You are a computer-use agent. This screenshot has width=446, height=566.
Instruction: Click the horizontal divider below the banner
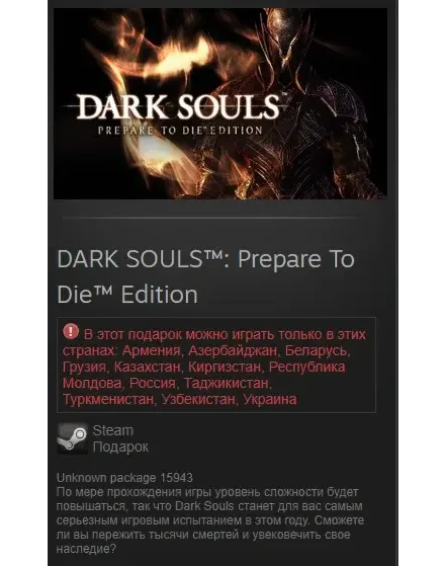point(213,218)
